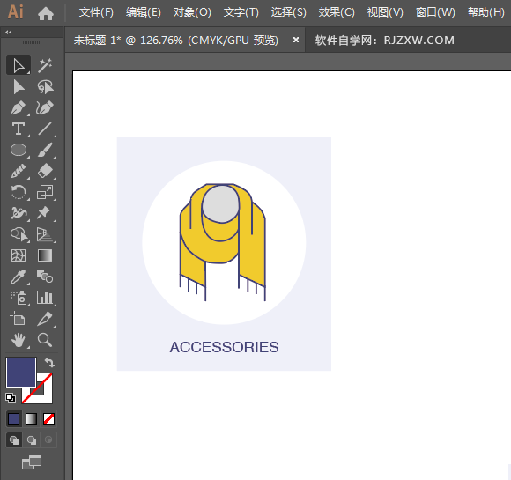The height and width of the screenshot is (480, 511).
Task: Set paint to None with red-slash button
Action: (48, 419)
